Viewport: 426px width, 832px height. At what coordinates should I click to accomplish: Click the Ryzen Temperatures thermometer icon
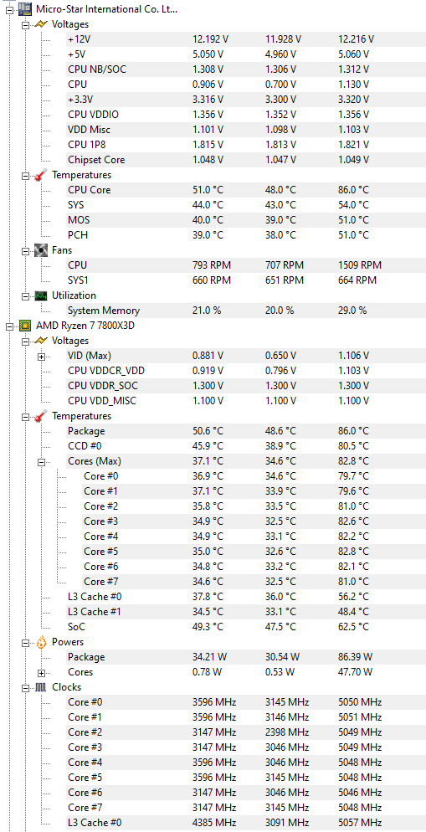pos(41,416)
